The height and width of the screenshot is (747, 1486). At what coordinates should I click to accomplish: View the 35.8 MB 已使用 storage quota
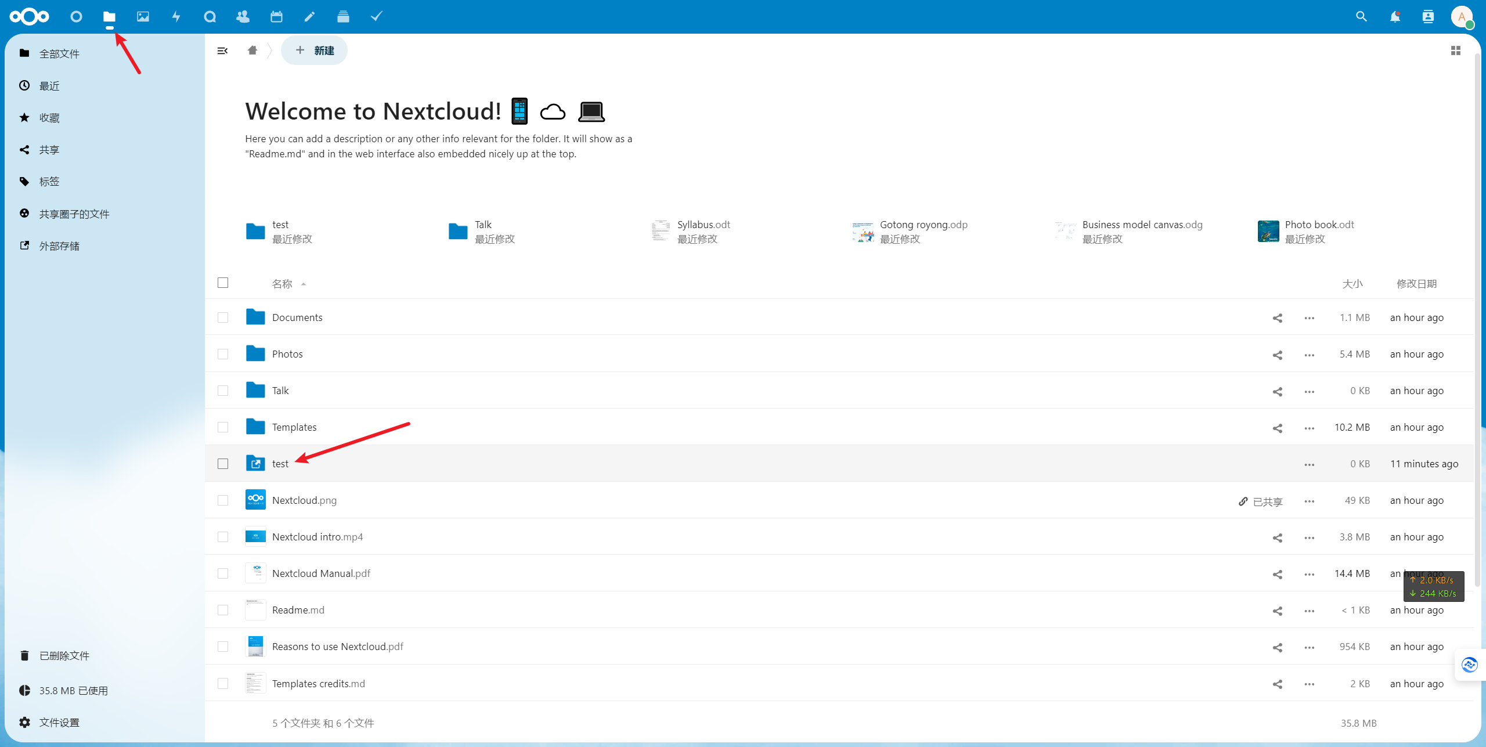(x=73, y=691)
